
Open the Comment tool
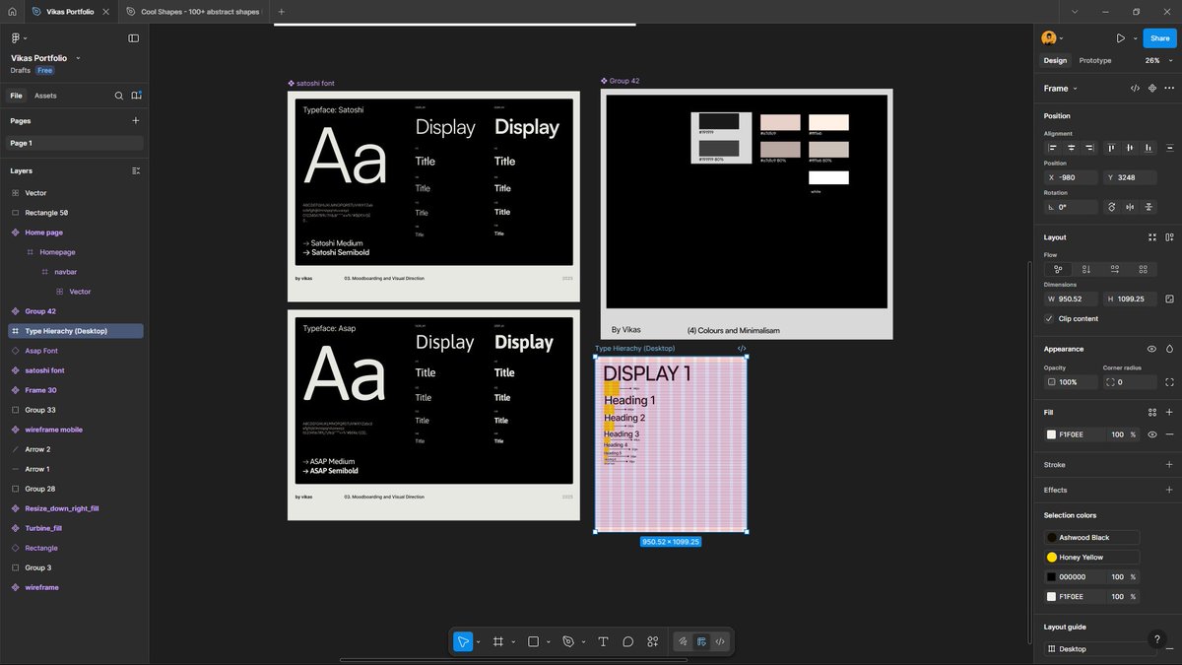click(628, 641)
